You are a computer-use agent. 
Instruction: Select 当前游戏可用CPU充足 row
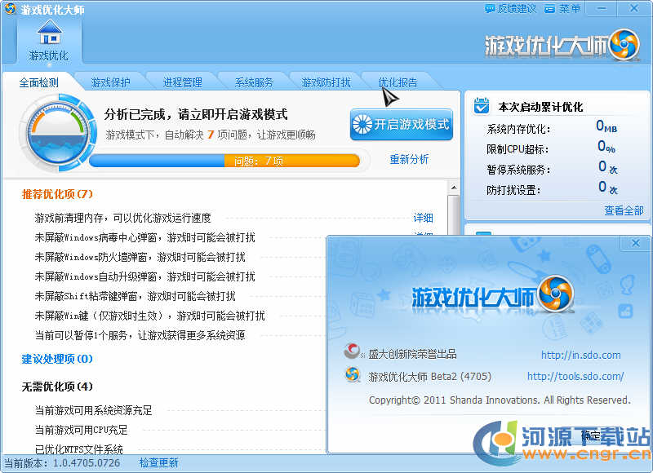pyautogui.click(x=81, y=430)
